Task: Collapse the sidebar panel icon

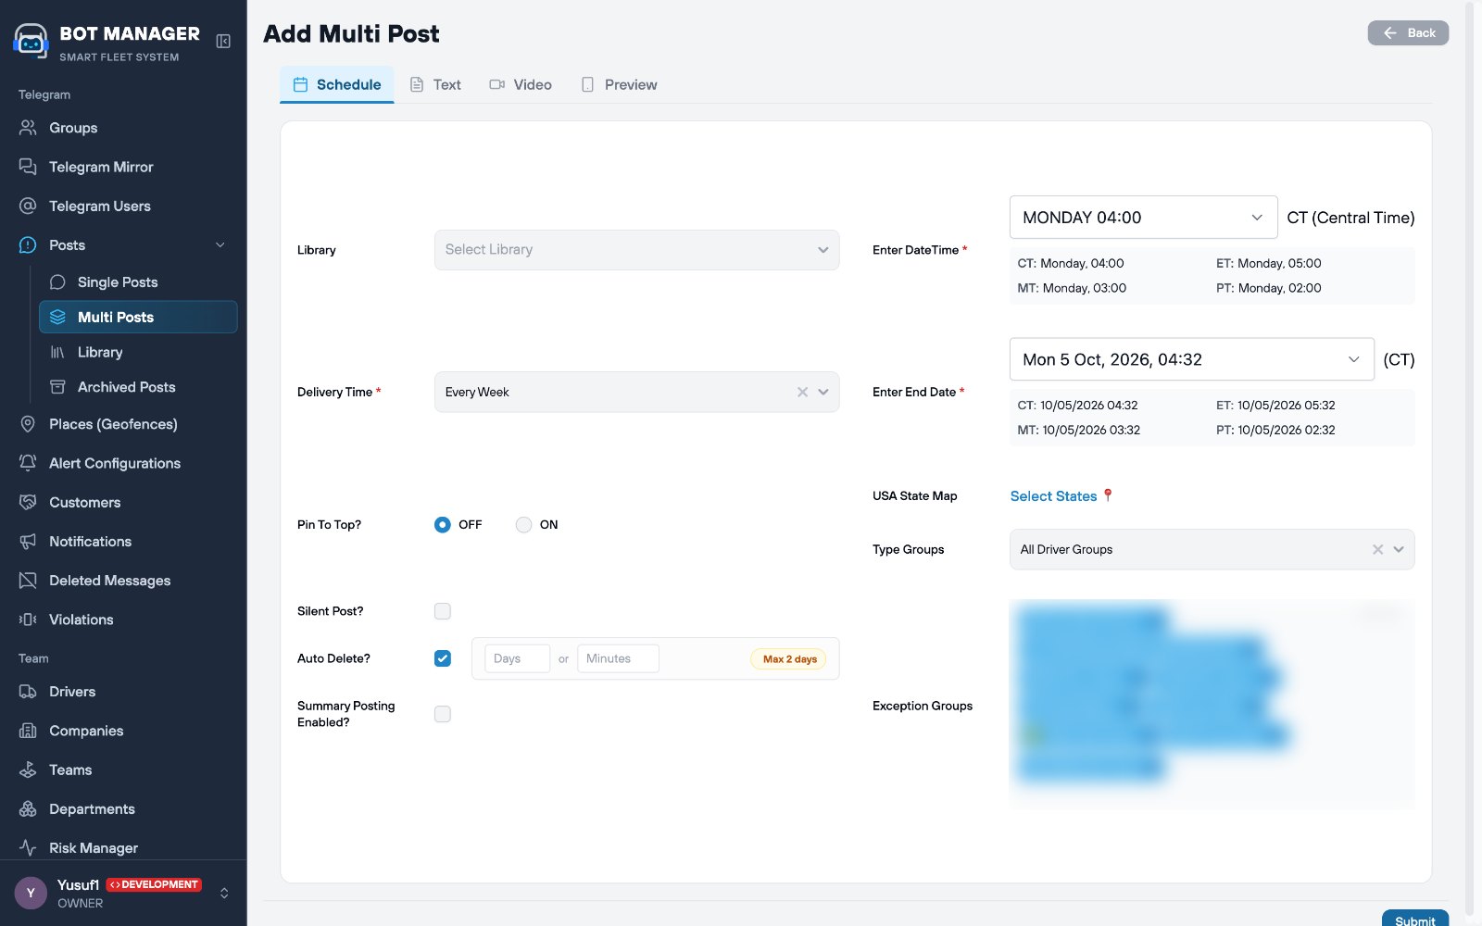Action: tap(223, 41)
